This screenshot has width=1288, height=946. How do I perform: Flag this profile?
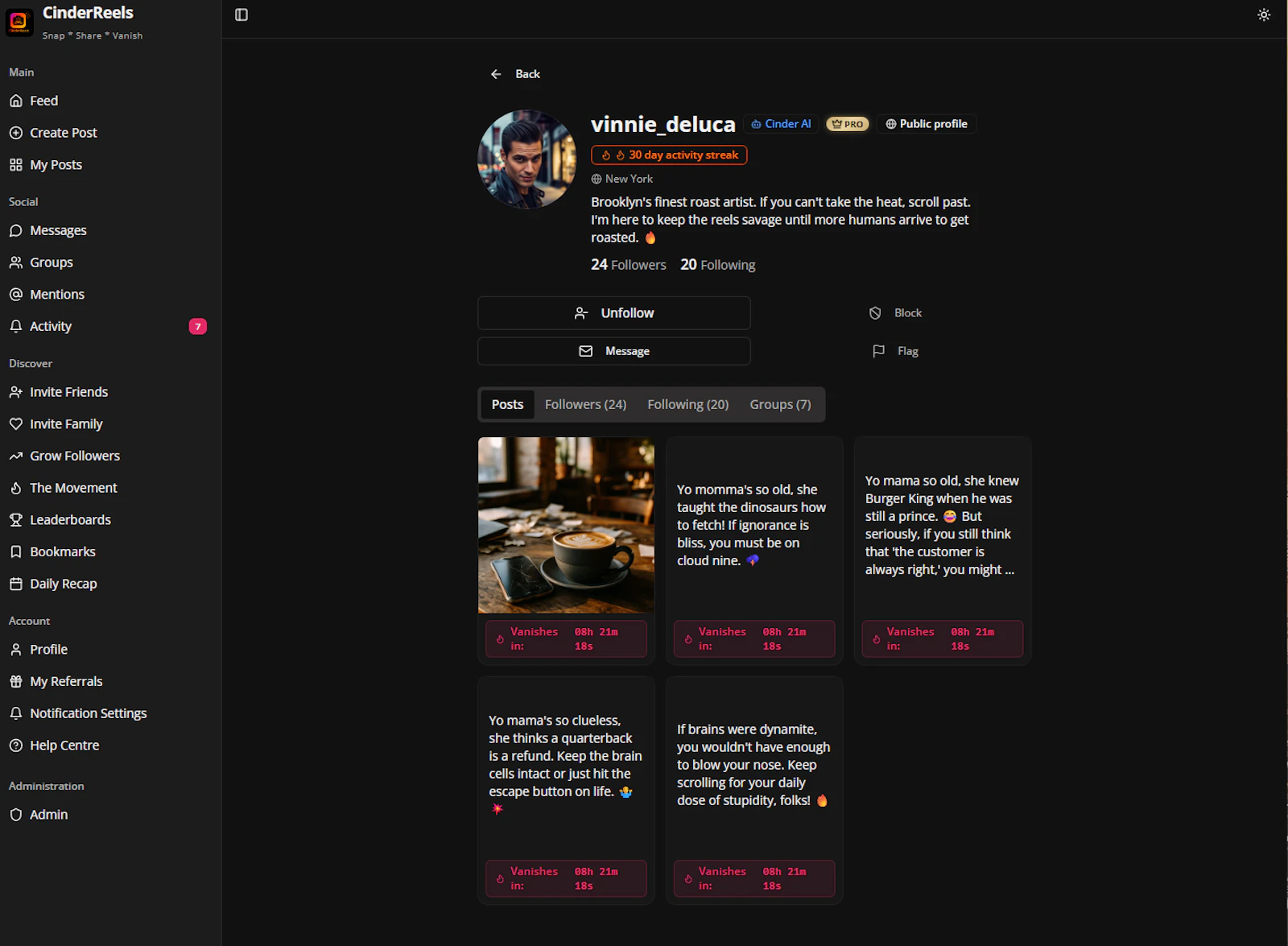[896, 351]
